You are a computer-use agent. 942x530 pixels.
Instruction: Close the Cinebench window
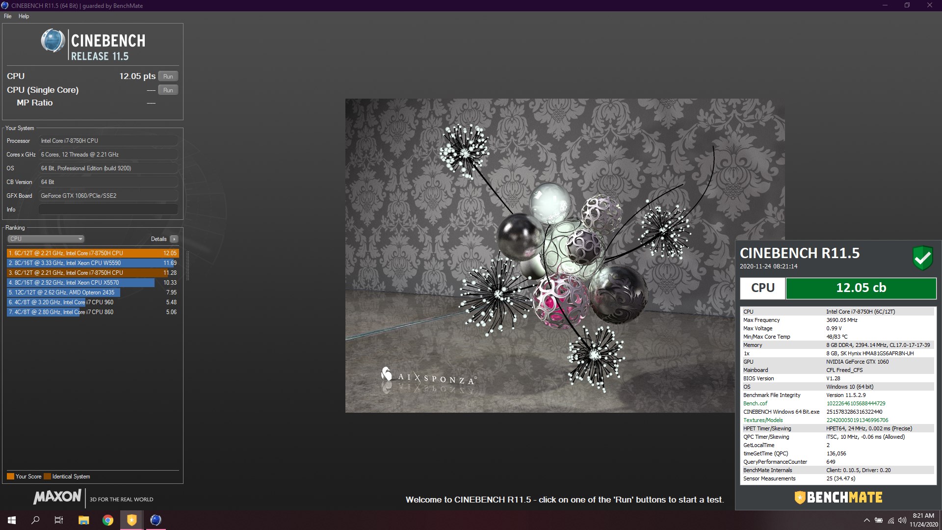coord(930,5)
